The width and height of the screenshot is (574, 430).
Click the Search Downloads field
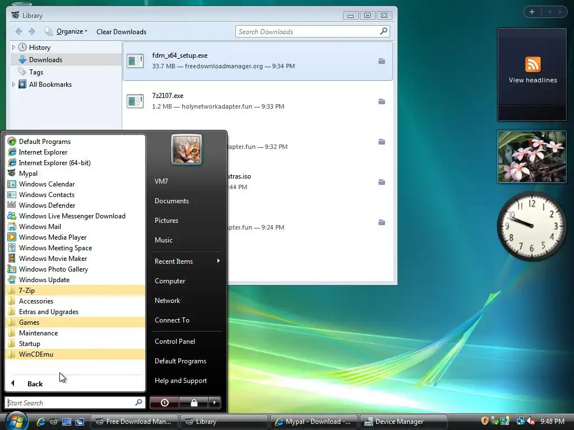point(312,31)
